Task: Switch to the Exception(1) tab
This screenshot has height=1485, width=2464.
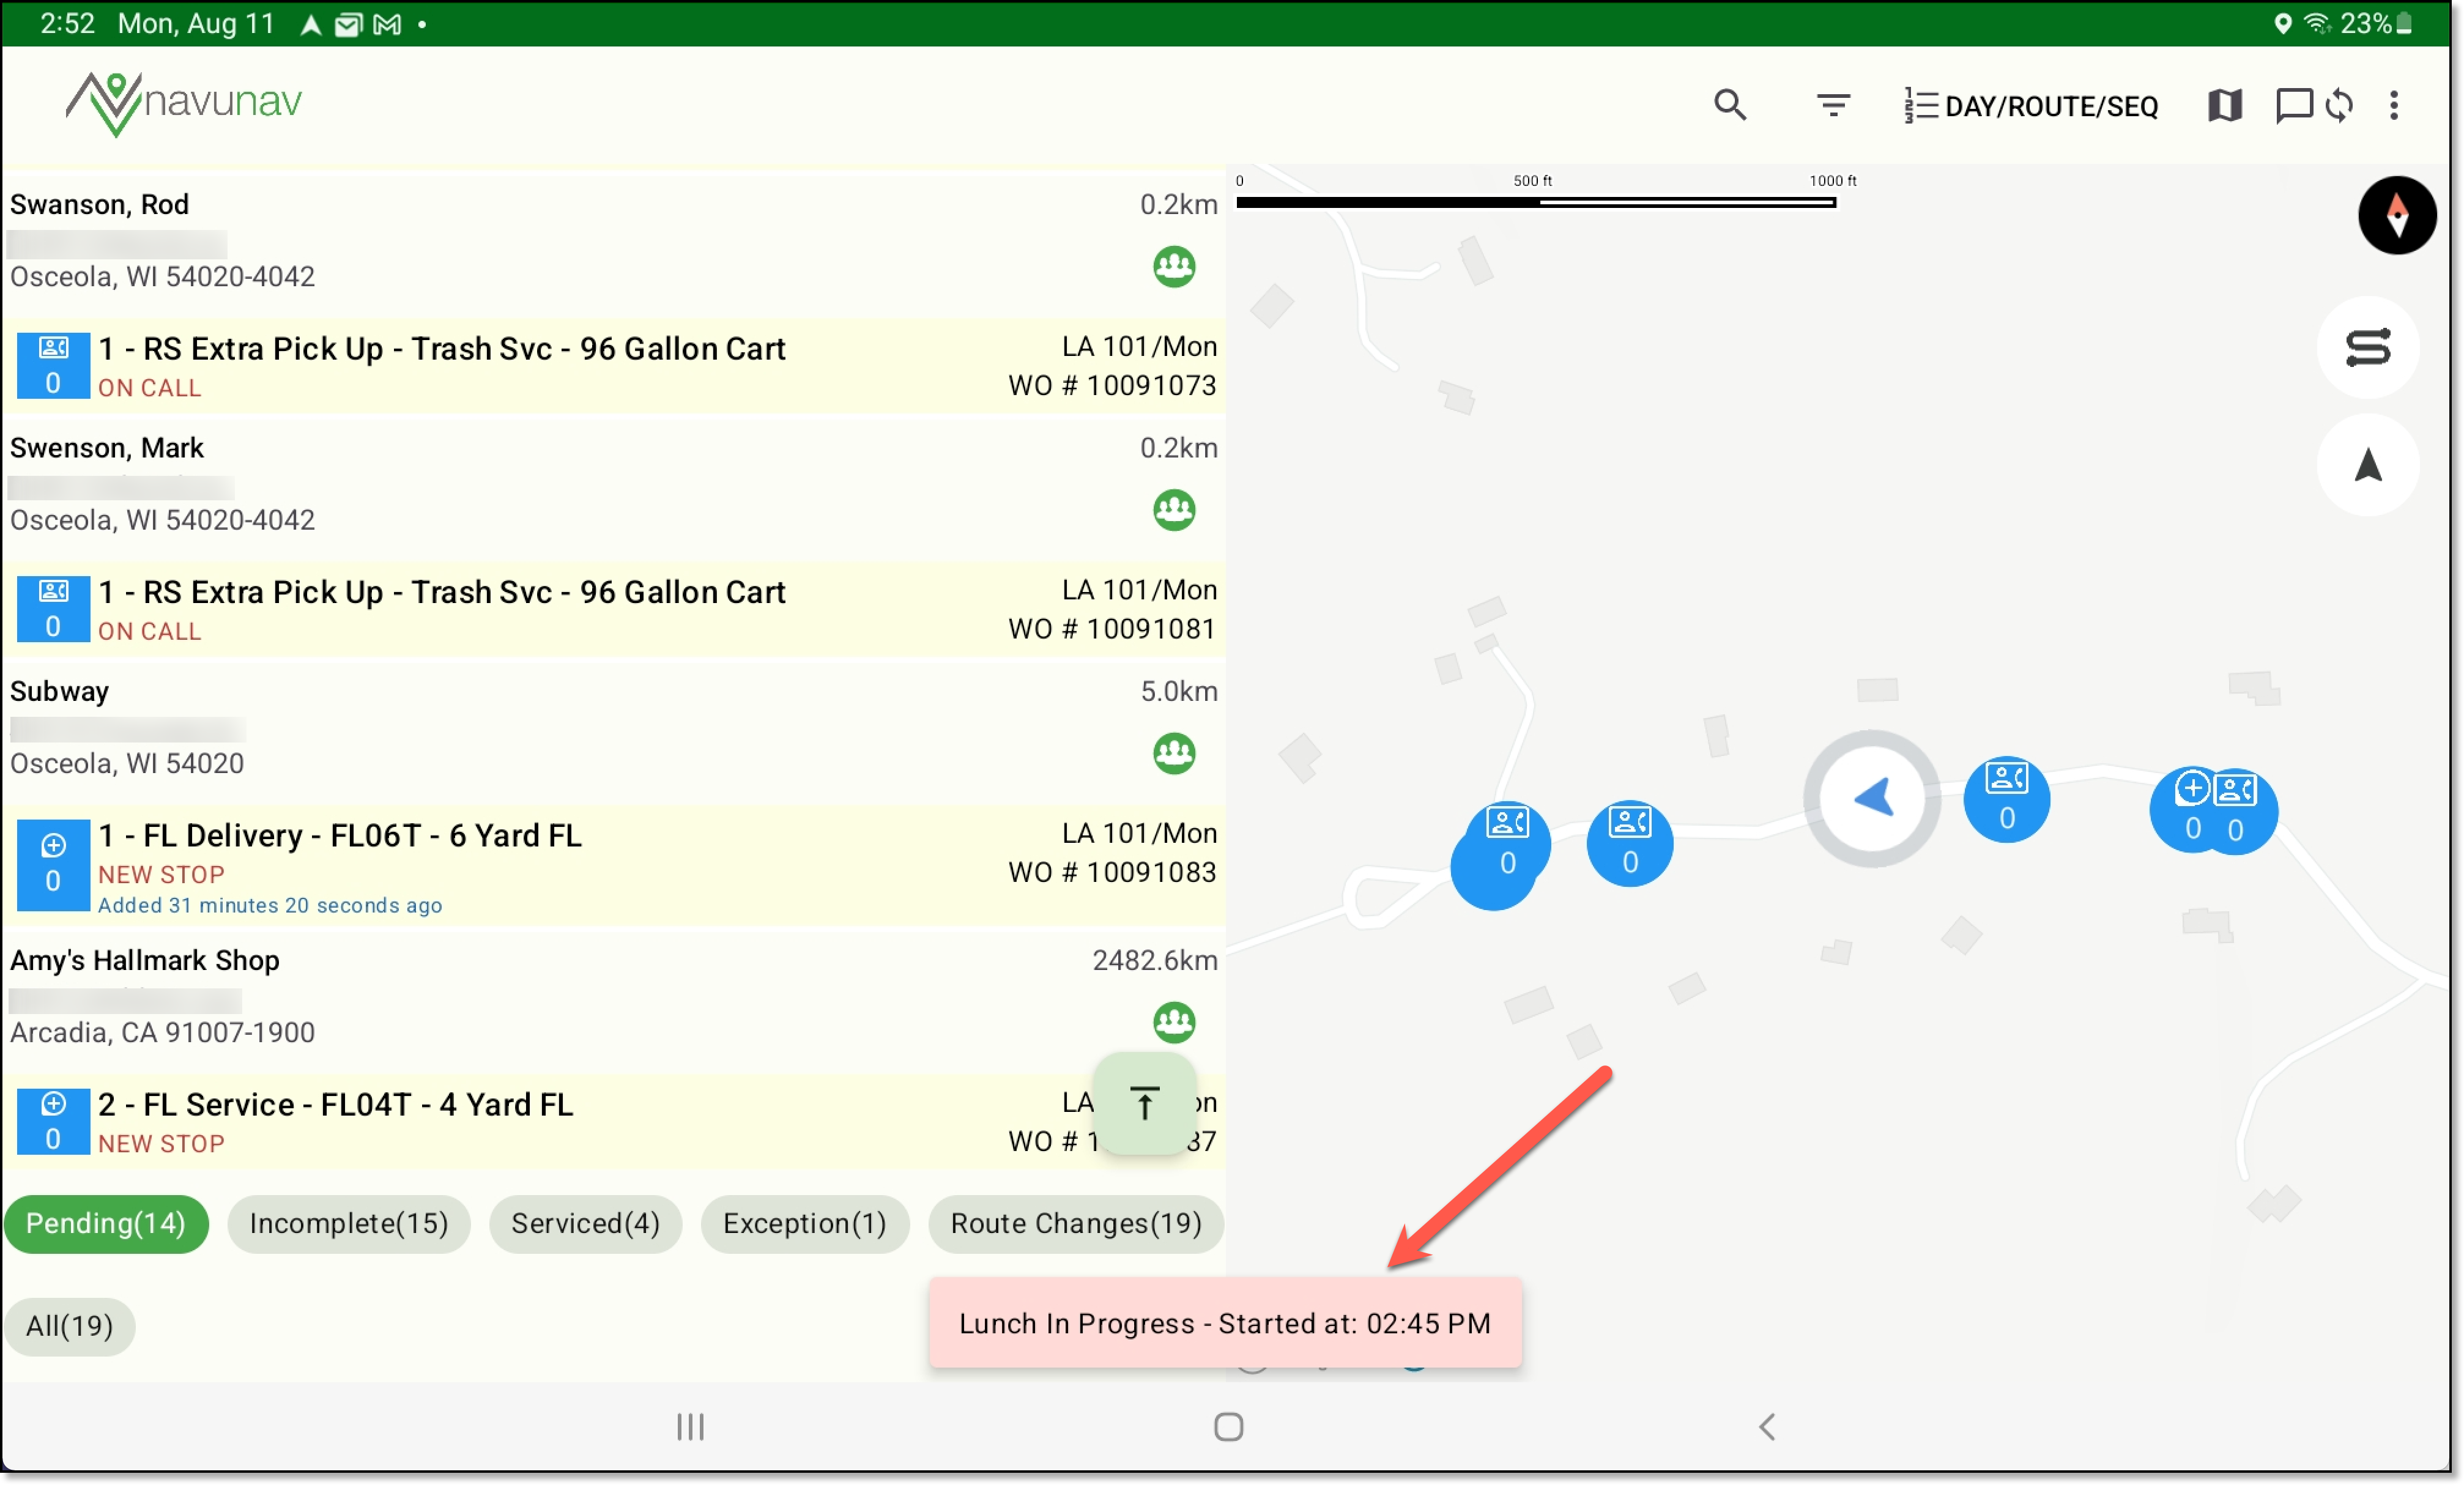Action: pos(804,1223)
